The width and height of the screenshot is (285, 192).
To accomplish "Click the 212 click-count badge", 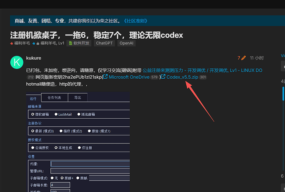I will click(31, 77).
